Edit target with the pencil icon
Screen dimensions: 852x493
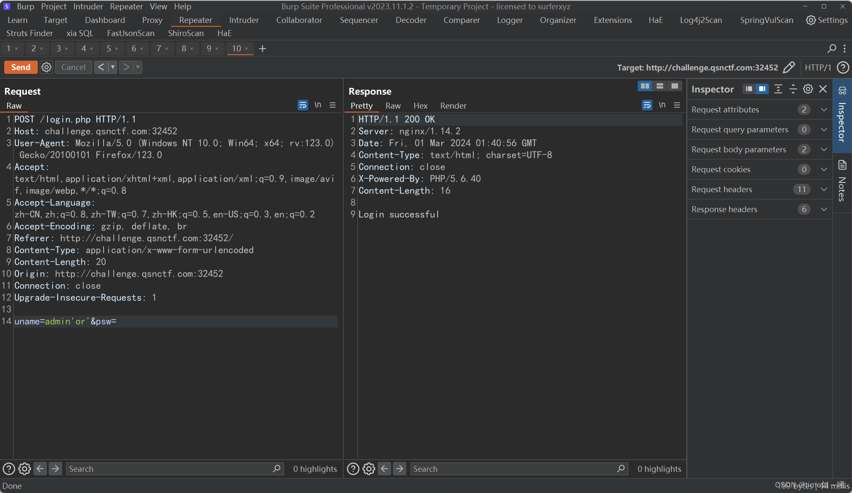pyautogui.click(x=789, y=67)
